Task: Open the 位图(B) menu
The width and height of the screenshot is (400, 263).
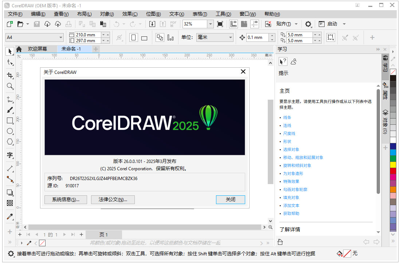Action: click(153, 14)
